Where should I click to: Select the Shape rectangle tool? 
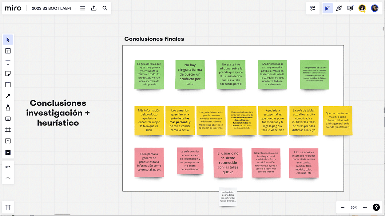tap(8, 85)
